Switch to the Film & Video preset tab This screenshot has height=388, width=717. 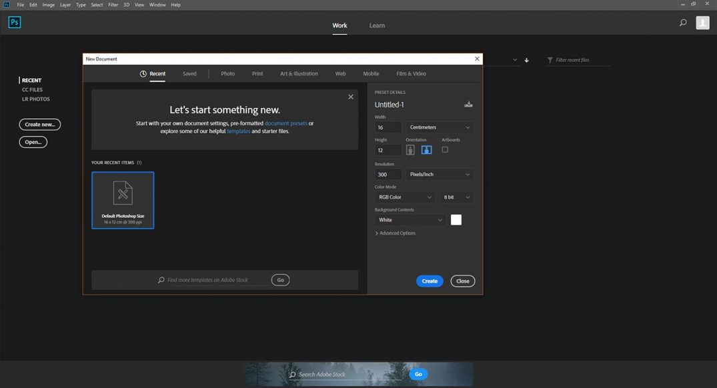pyautogui.click(x=412, y=73)
